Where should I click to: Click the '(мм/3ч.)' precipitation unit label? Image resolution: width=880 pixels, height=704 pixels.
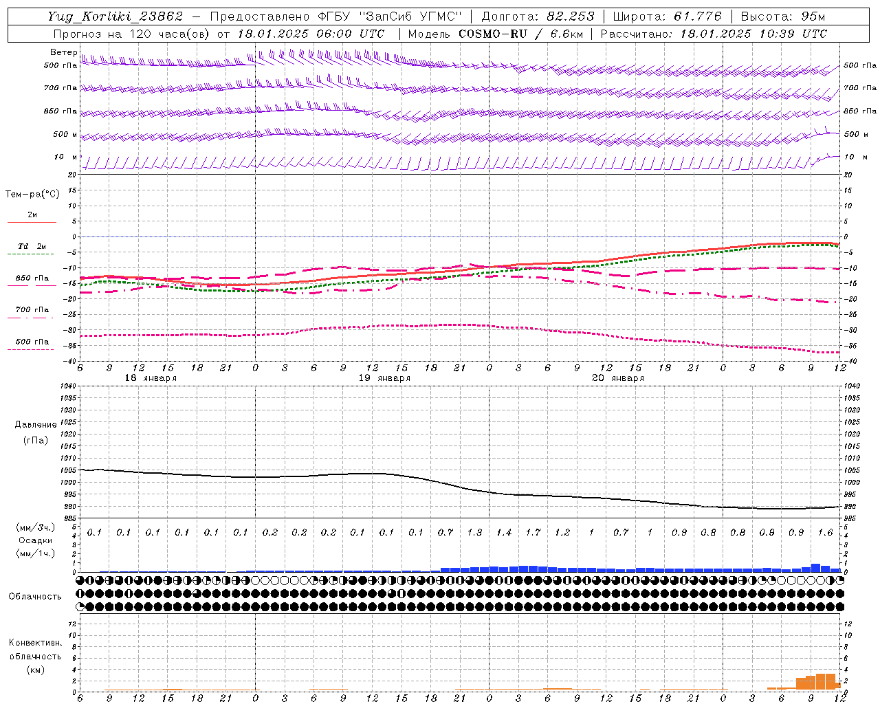pyautogui.click(x=34, y=527)
